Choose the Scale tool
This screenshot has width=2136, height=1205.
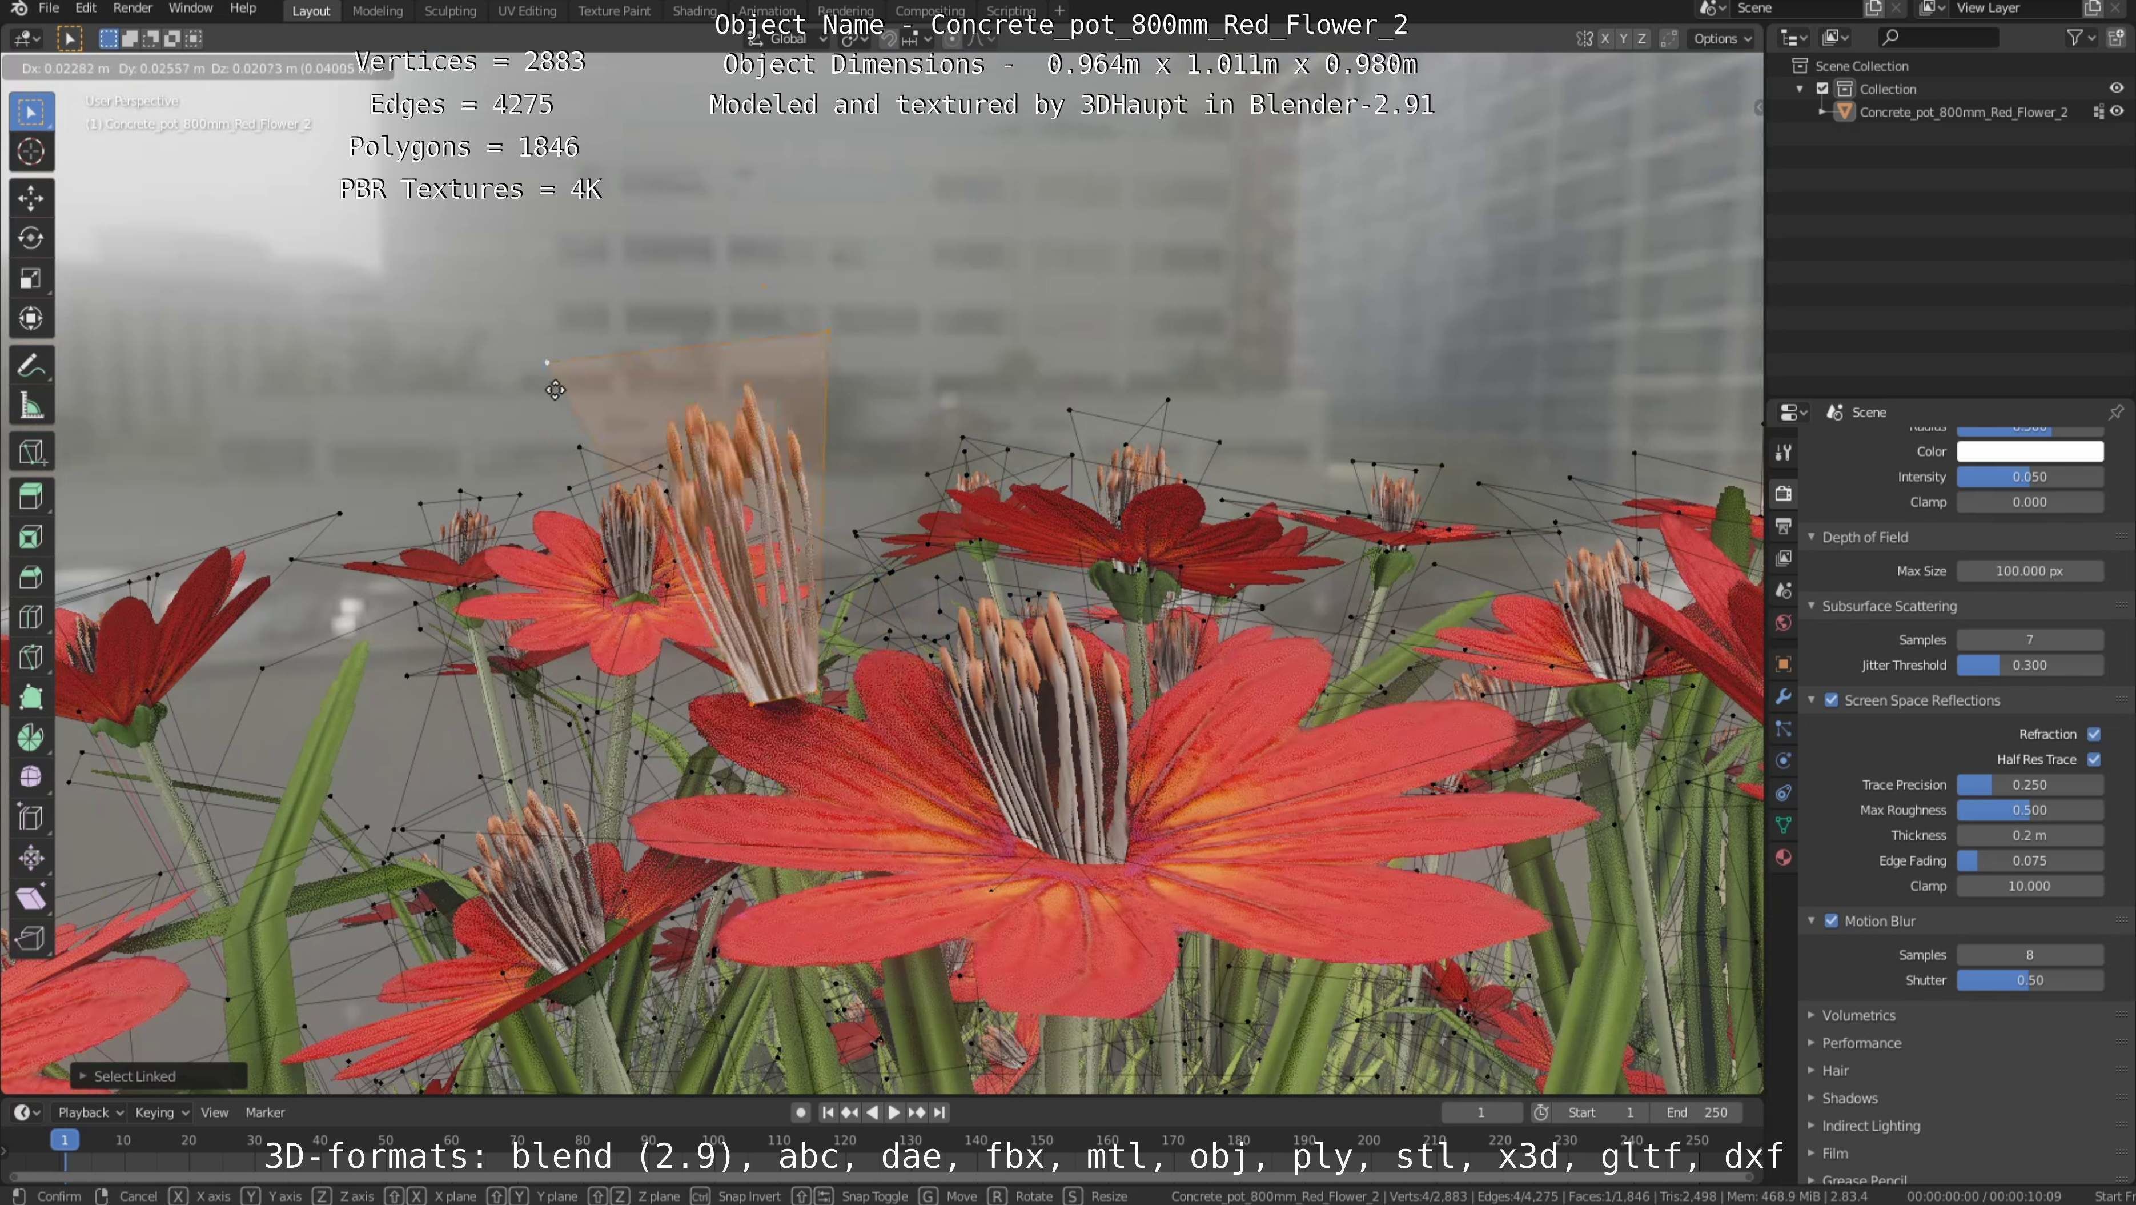click(x=31, y=279)
